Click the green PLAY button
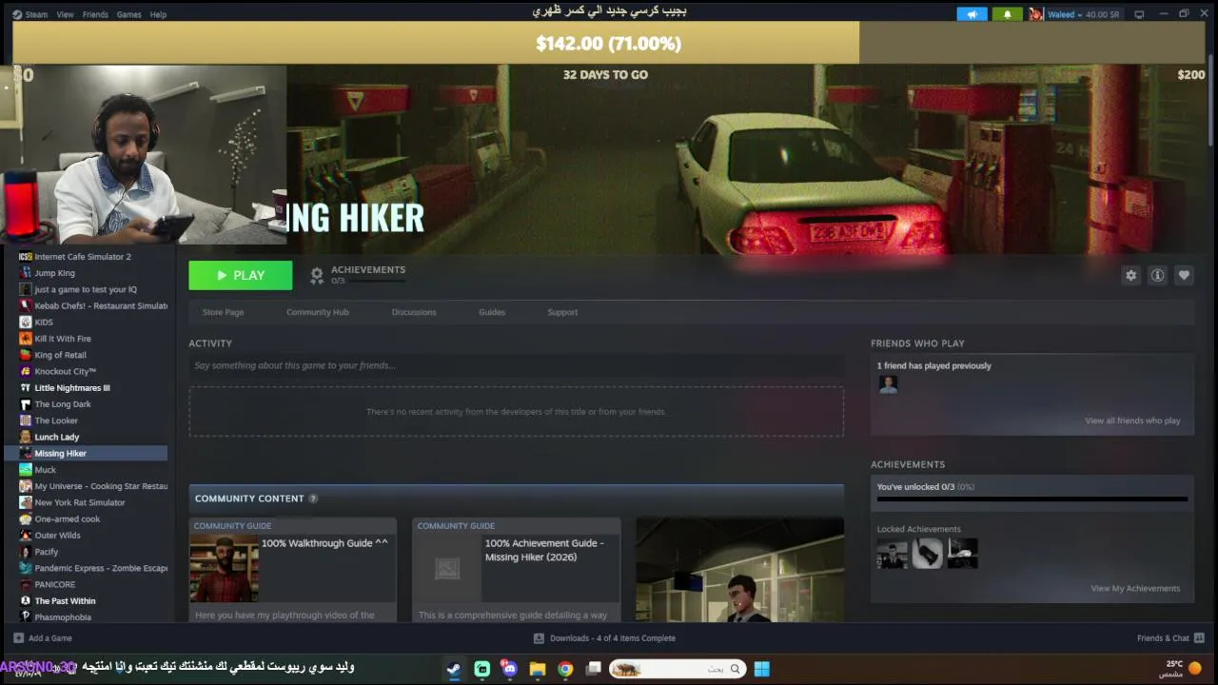Viewport: 1218px width, 685px height. coord(241,275)
